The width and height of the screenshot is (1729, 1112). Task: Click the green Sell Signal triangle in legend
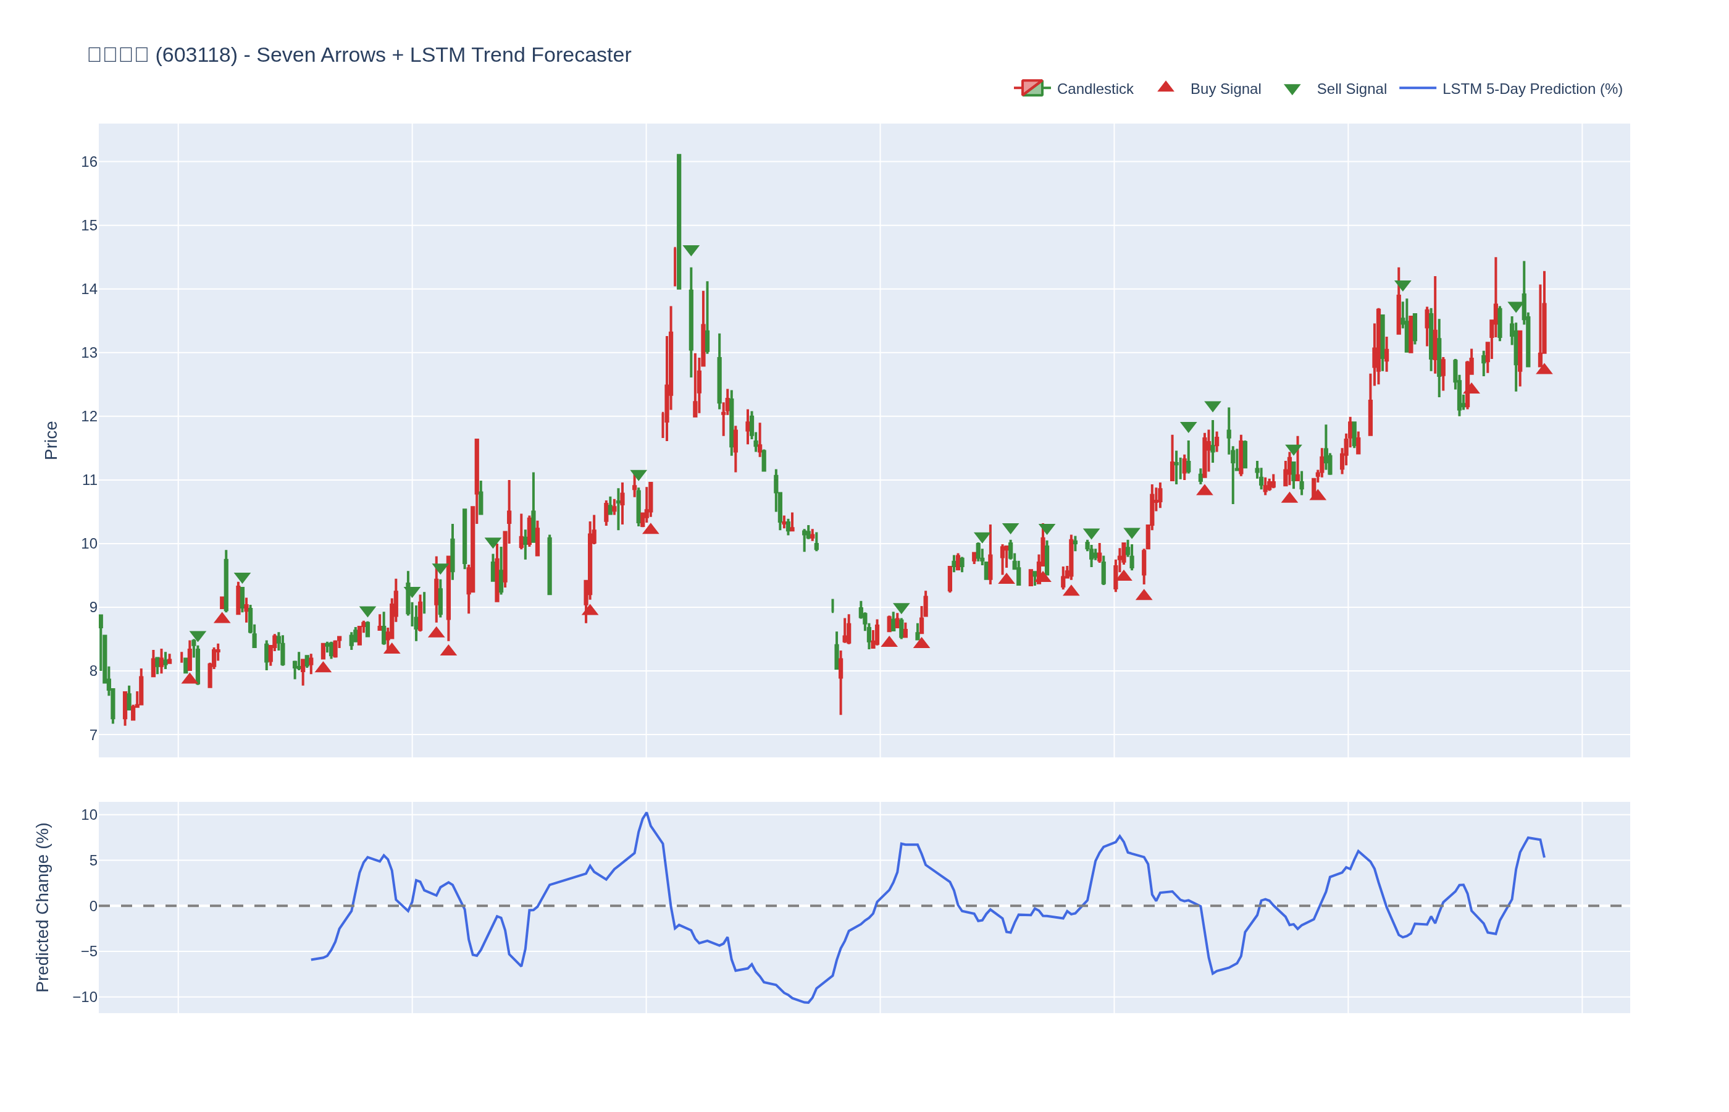coord(1292,90)
